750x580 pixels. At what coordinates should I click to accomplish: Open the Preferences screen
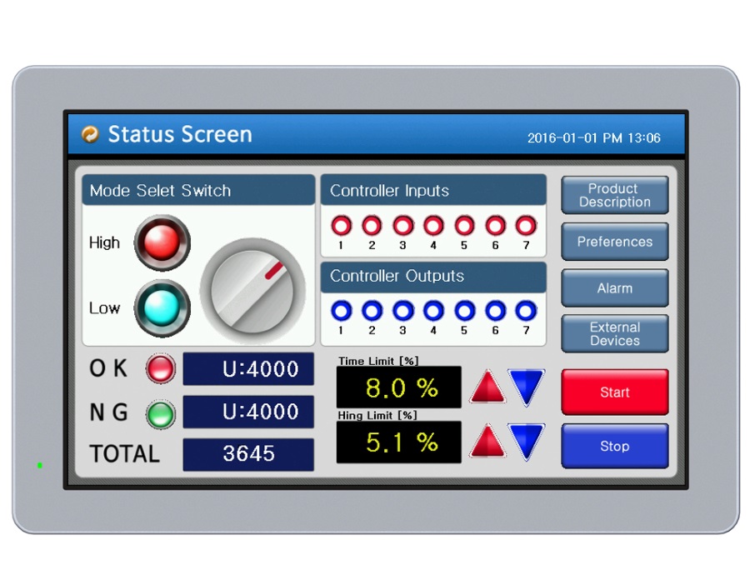click(615, 242)
